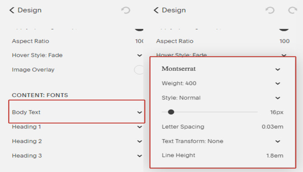Expand the Heading 2 font settings
The height and width of the screenshot is (172, 303).
(77, 141)
